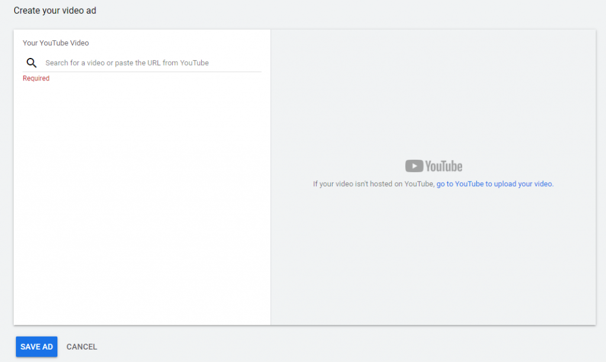
Task: Click the 'Your YouTube Video' label
Action: 56,43
